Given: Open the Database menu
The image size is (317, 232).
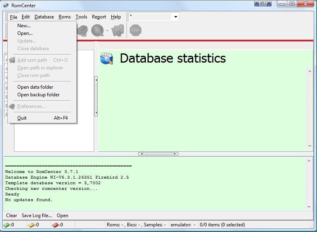Looking at the screenshot, I should click(x=44, y=17).
